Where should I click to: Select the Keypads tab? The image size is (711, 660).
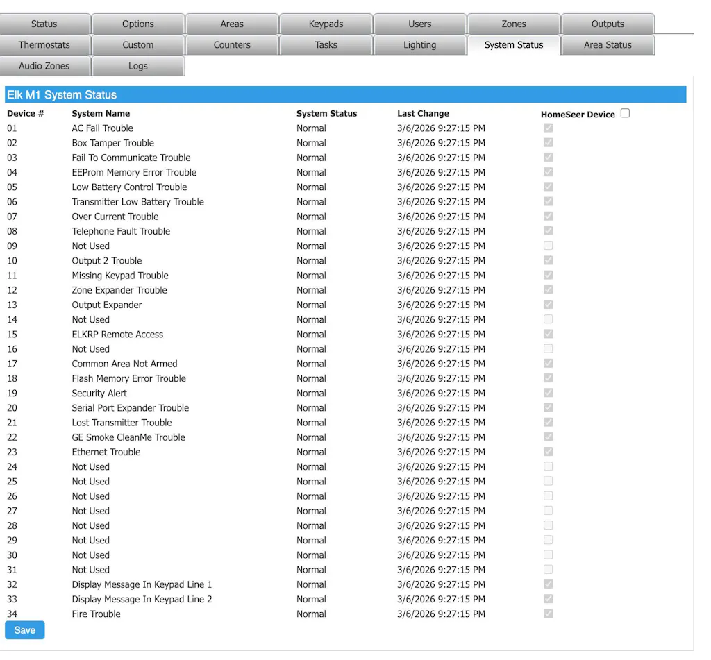click(x=326, y=24)
